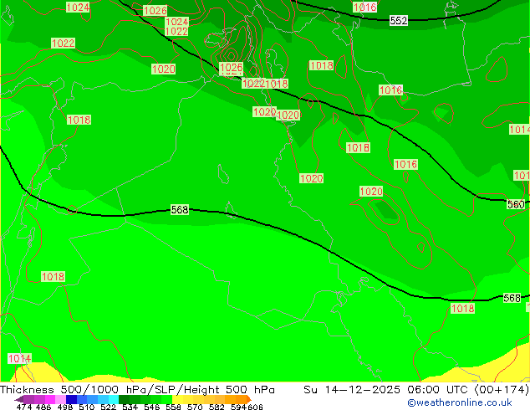Click the legend value 582
The width and height of the screenshot is (530, 410).
[217, 407]
